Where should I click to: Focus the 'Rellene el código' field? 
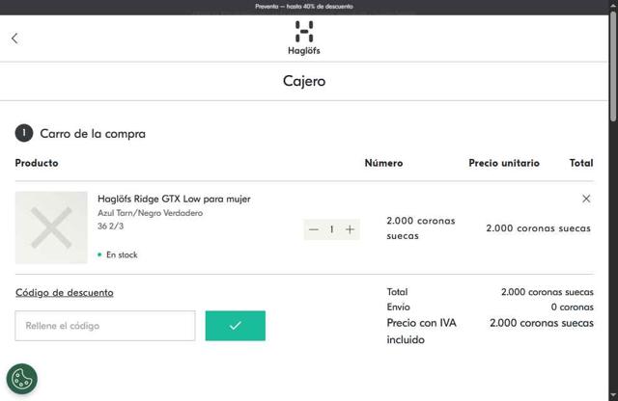(x=105, y=326)
